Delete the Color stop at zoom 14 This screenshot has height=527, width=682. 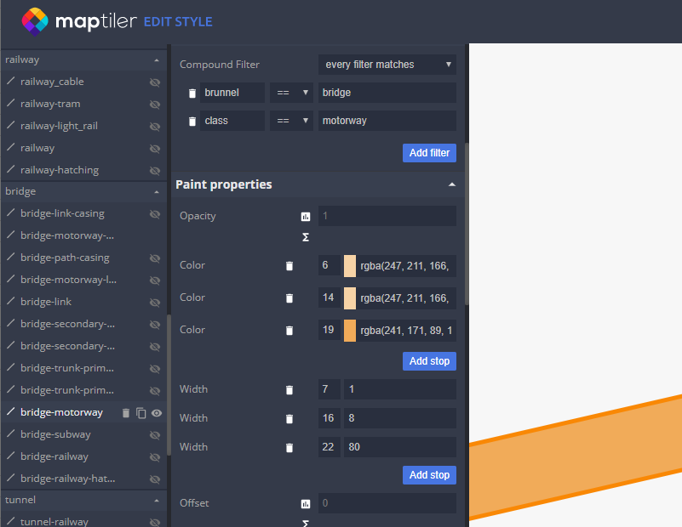point(289,298)
